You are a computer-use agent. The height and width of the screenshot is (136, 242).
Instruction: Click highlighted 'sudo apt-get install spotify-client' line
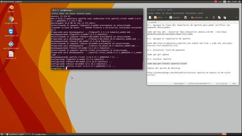[x=167, y=63]
